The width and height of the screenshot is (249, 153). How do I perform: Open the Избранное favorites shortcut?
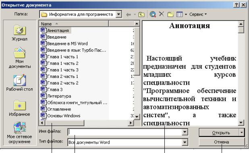(19, 108)
